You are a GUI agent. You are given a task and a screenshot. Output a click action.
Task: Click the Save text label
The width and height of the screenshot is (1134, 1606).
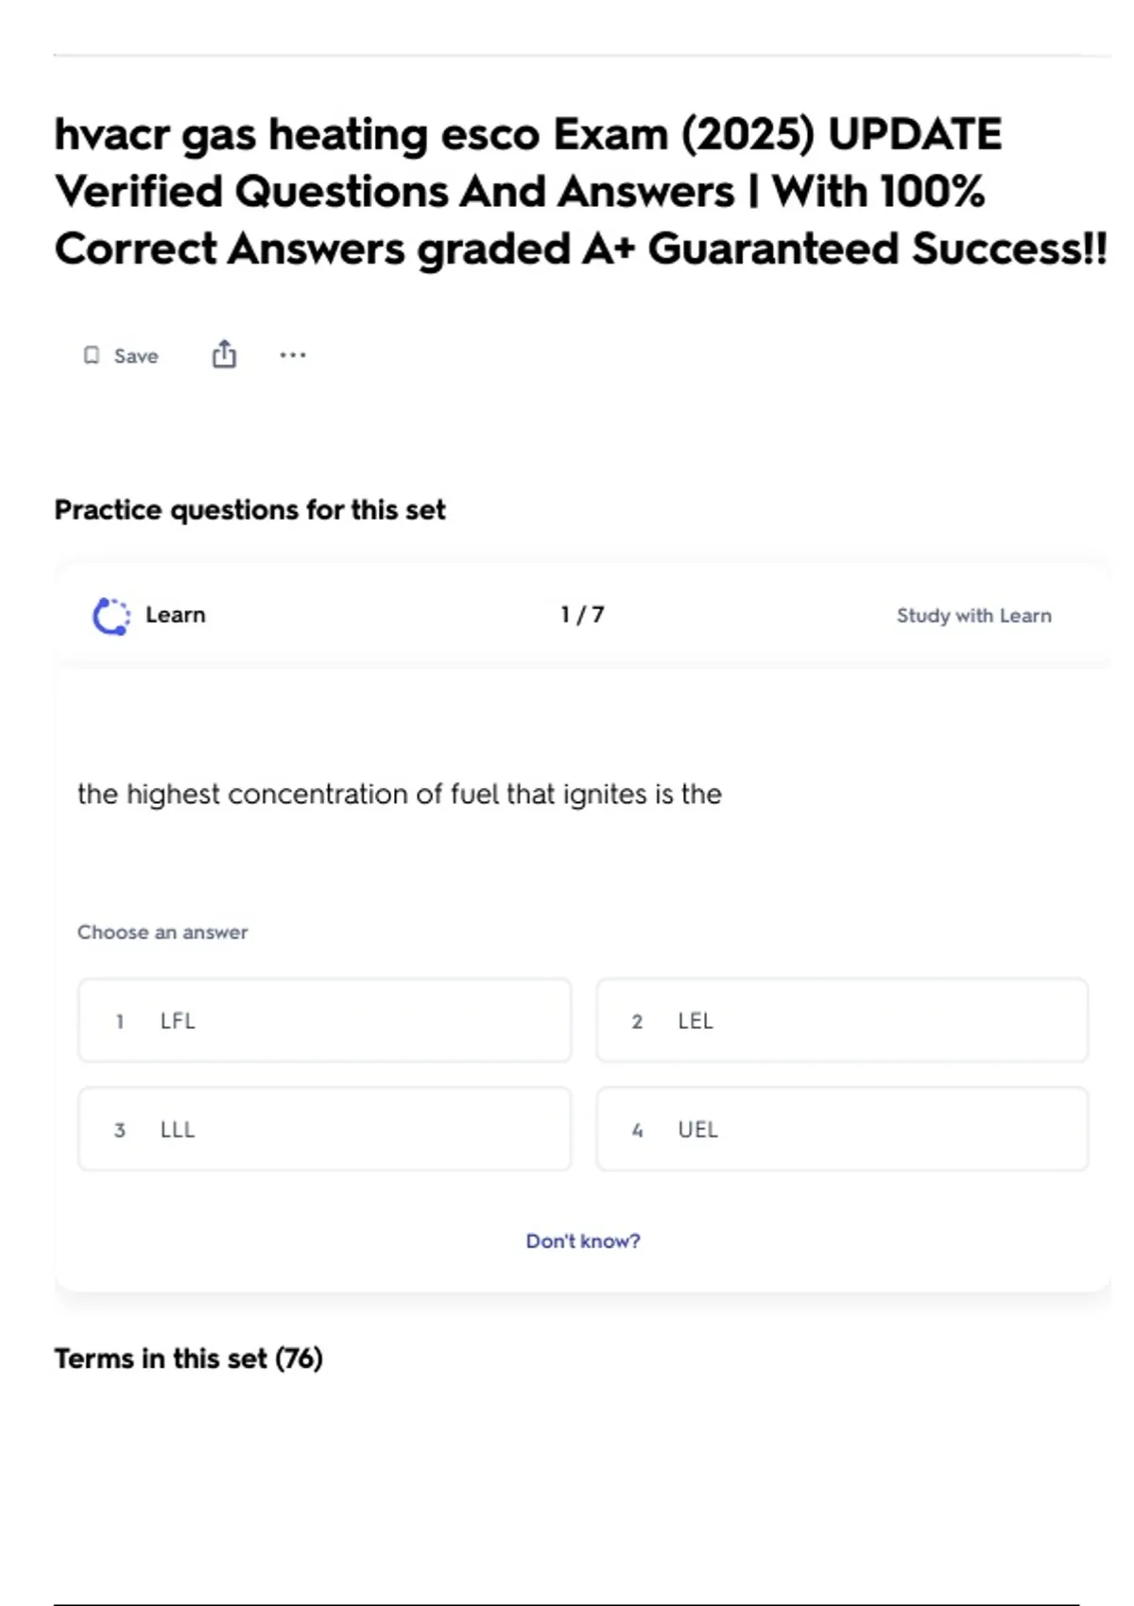click(136, 356)
